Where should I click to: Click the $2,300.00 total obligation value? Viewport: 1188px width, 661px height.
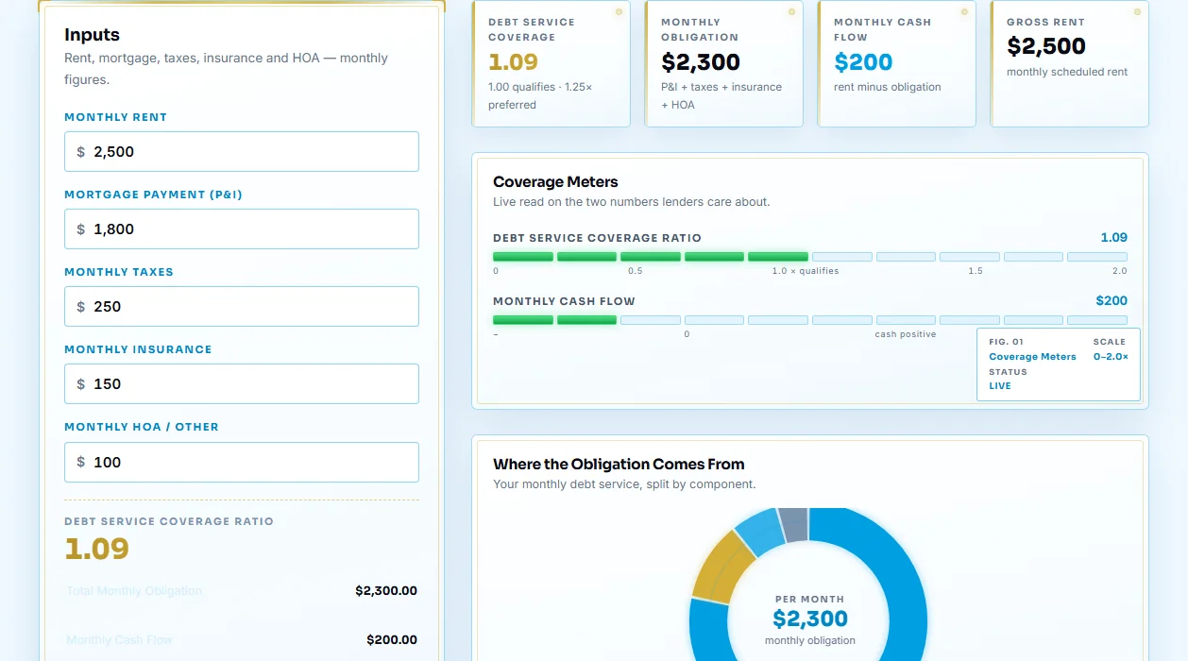(386, 591)
